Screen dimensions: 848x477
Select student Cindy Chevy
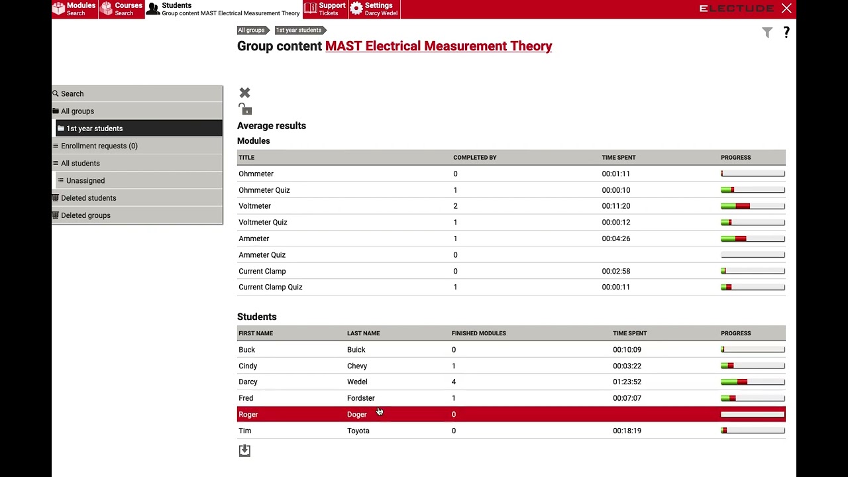pyautogui.click(x=511, y=366)
